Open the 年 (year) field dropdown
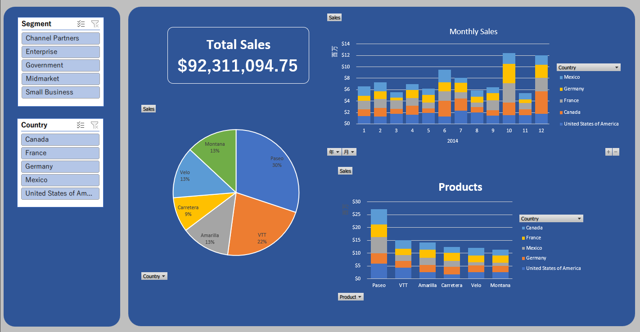This screenshot has width=640, height=332. pos(334,152)
